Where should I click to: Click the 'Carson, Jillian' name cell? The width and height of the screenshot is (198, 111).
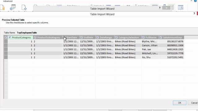tap(150, 45)
